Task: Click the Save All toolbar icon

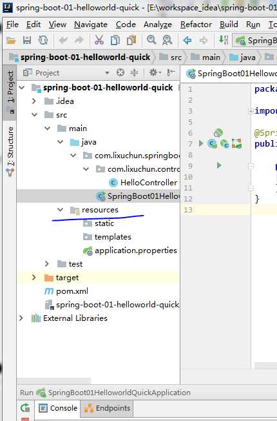Action: point(27,40)
